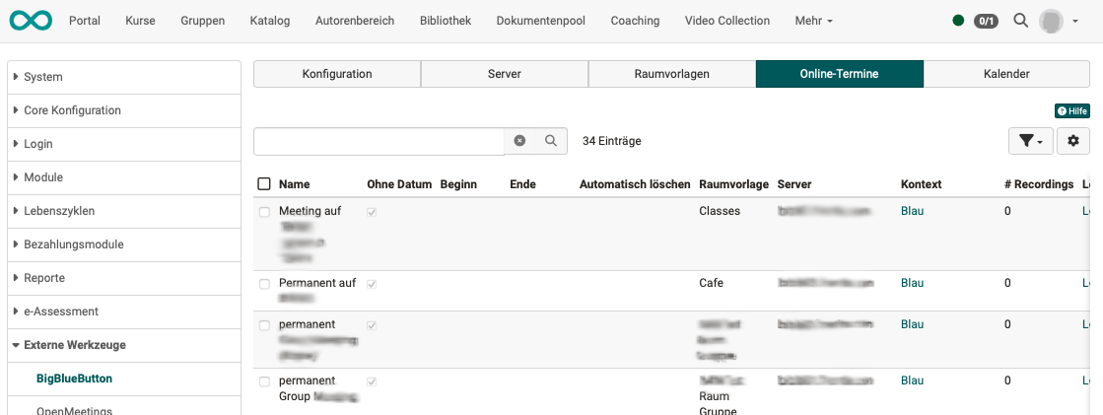Expand the Bezahlungsmodule section

point(124,244)
